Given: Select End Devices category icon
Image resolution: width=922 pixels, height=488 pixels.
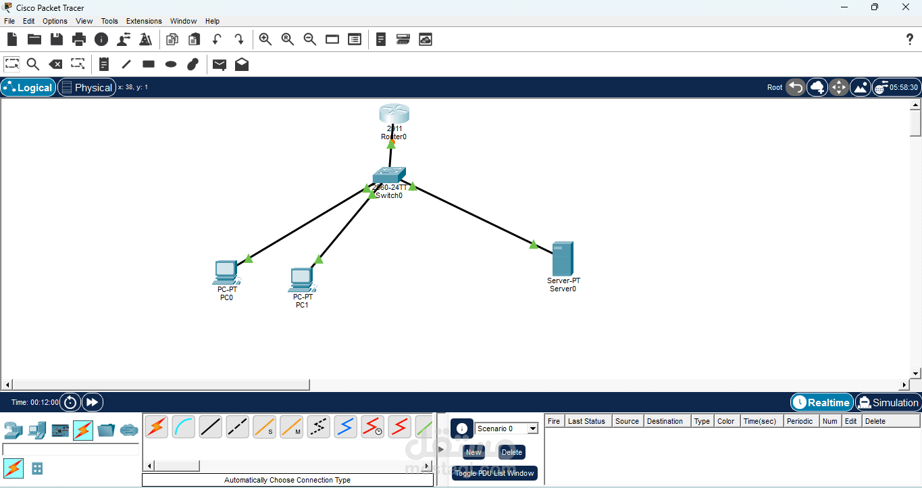Looking at the screenshot, I should [x=36, y=430].
